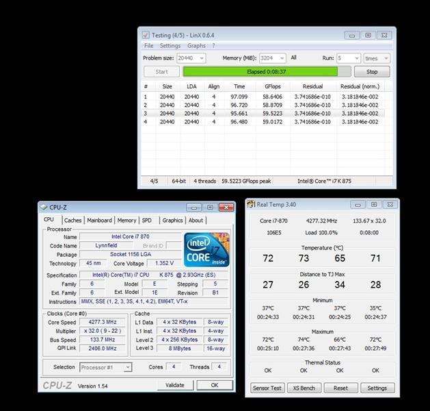Click the XS Bench button

coord(304,388)
